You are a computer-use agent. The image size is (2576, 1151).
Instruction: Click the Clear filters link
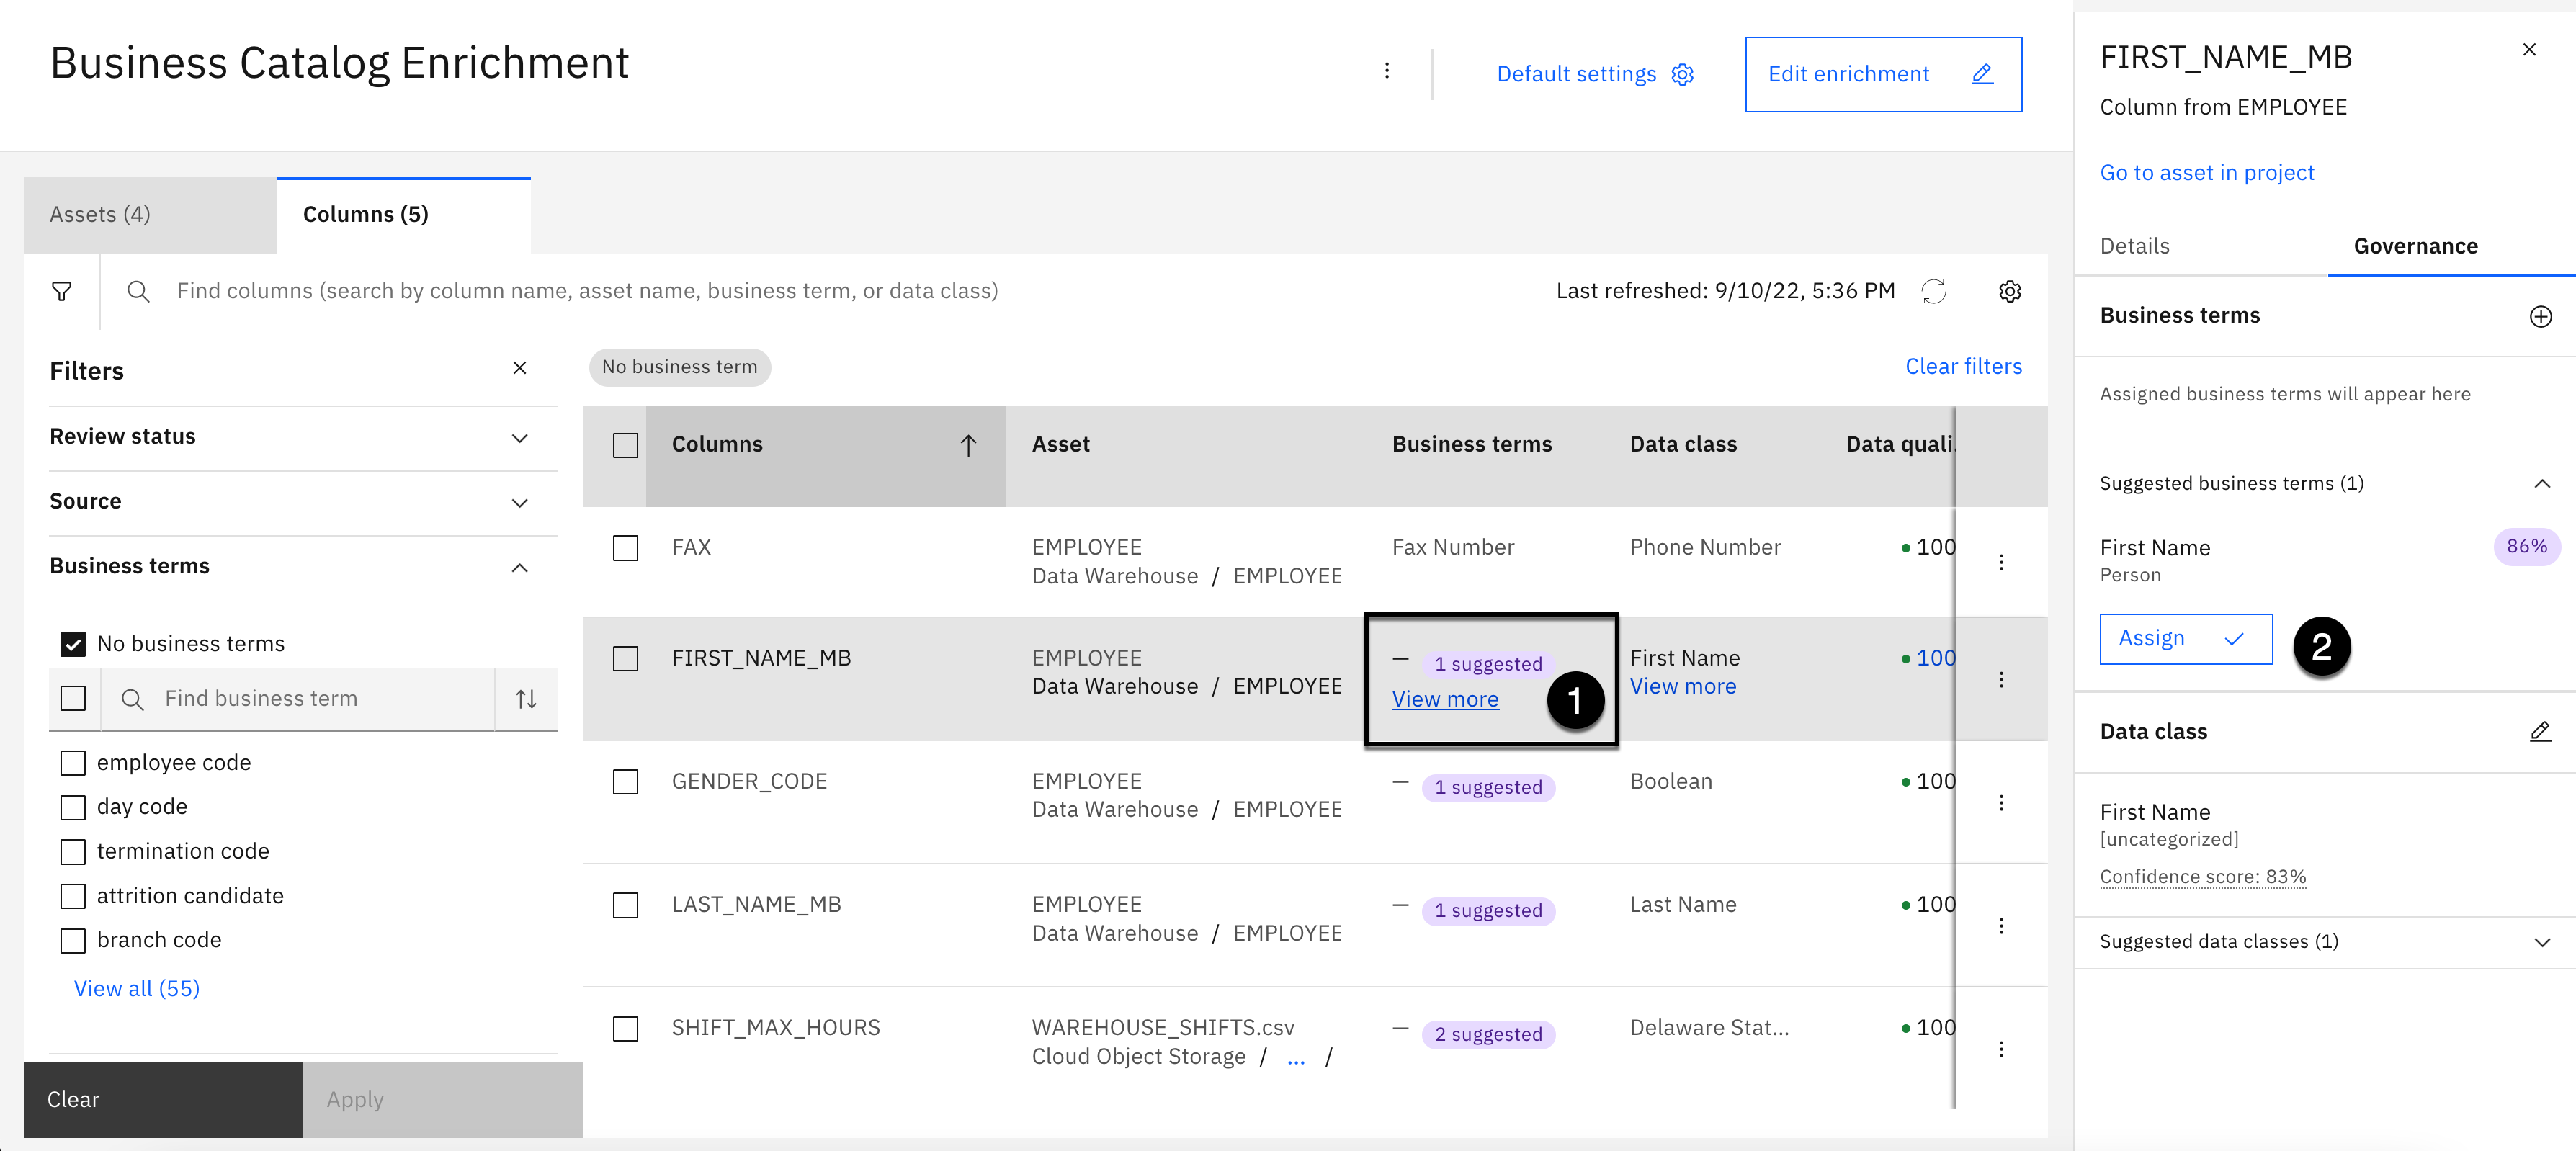point(1962,366)
